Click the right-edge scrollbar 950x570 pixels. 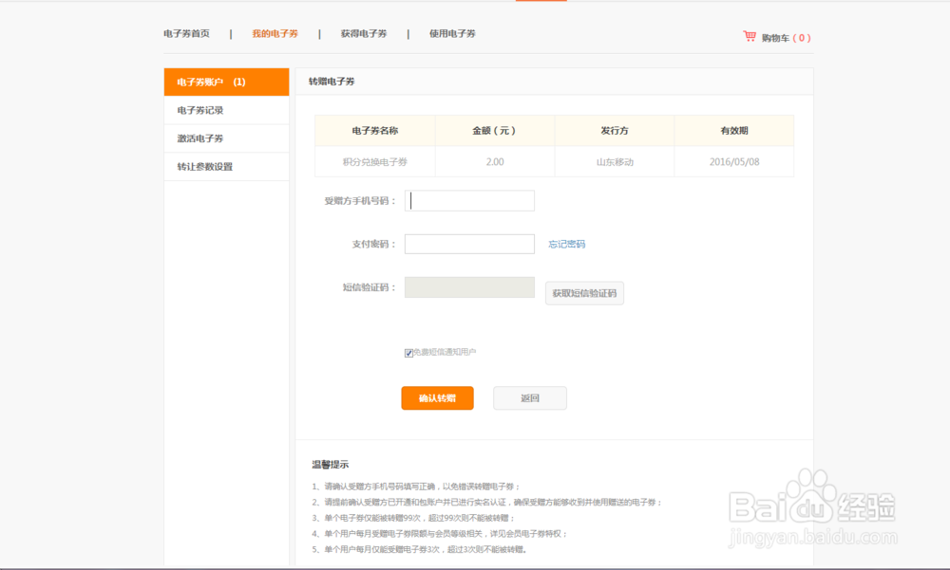click(x=946, y=285)
